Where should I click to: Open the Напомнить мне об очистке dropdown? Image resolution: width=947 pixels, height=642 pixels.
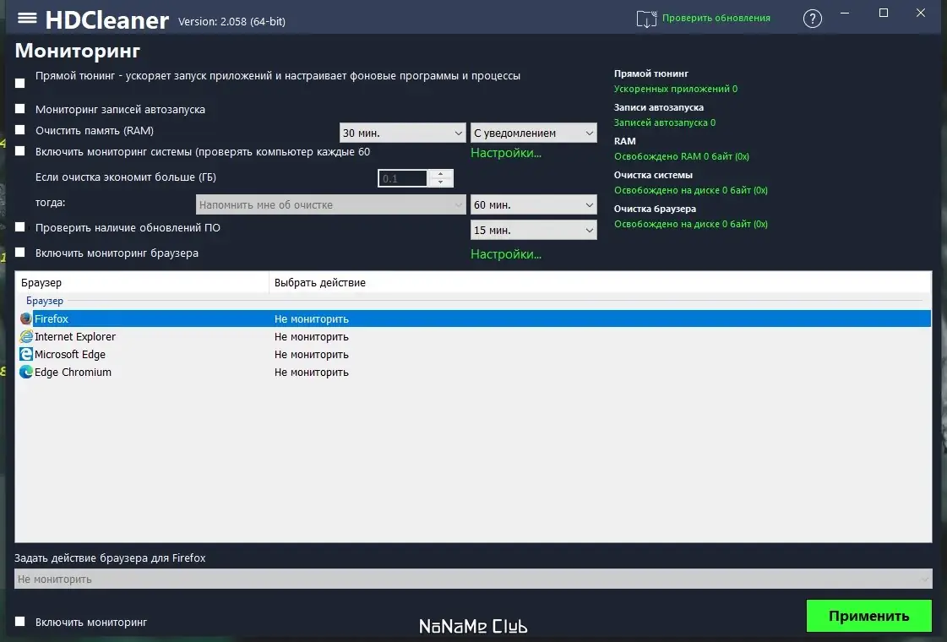click(x=331, y=204)
